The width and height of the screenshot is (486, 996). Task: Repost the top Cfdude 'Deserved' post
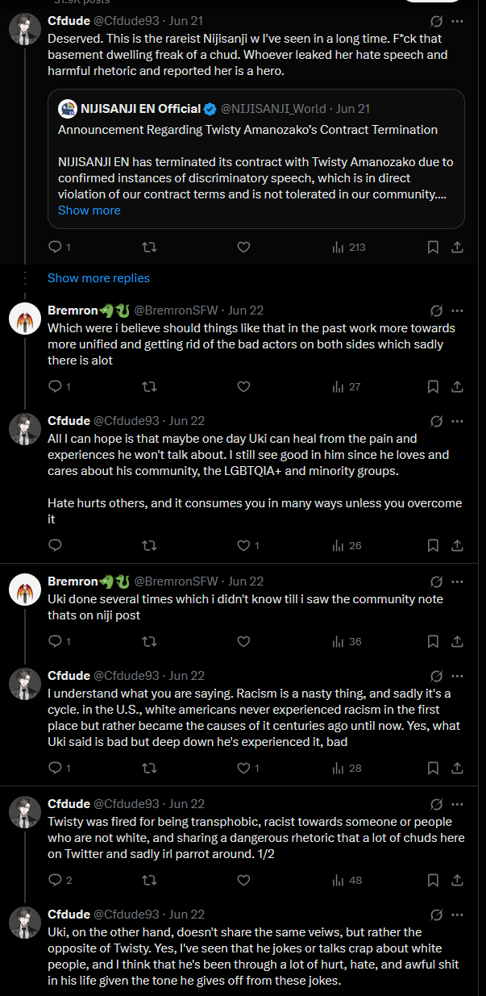point(149,248)
